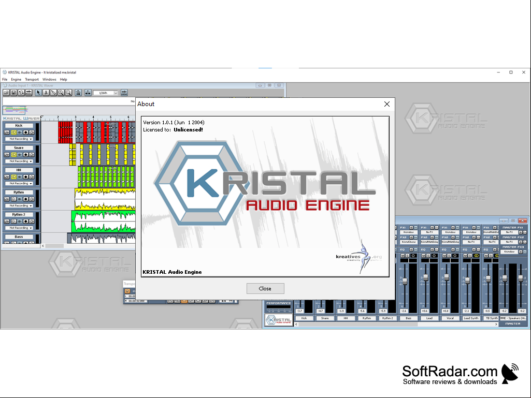
Task: Click 'e' edit button beside Master FX1
Action: click(521, 232)
